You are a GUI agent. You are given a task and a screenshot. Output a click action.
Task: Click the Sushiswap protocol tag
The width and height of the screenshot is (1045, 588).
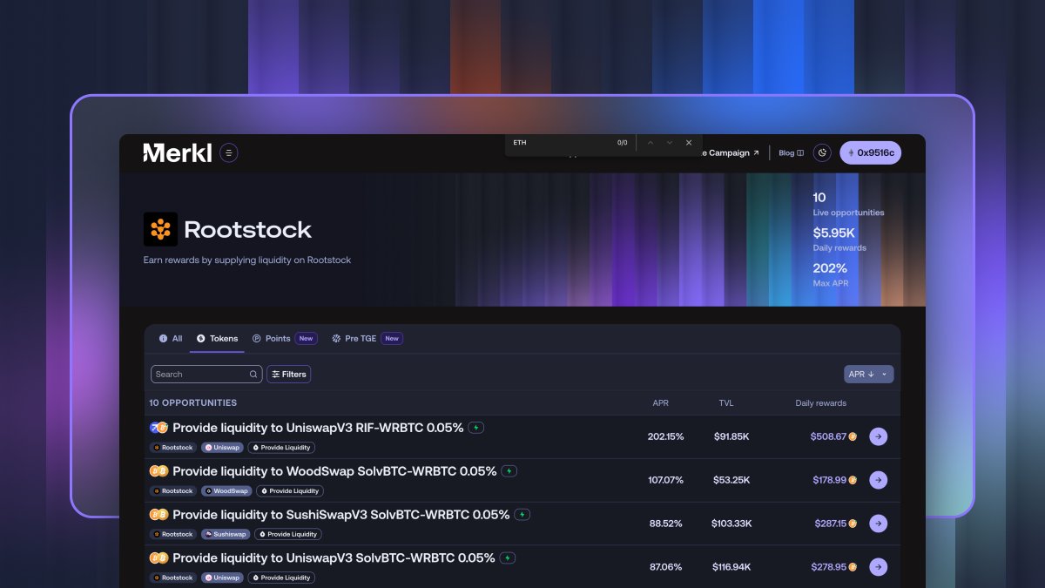[226, 535]
